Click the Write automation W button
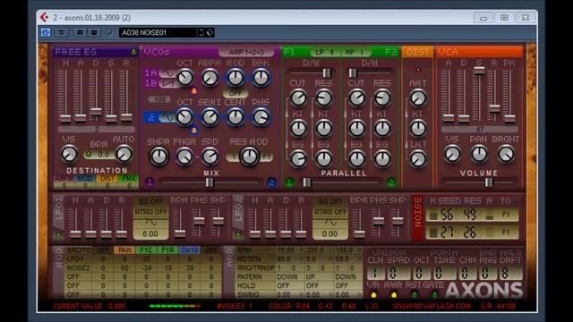Screen dimensions: 573x322 click(94, 32)
